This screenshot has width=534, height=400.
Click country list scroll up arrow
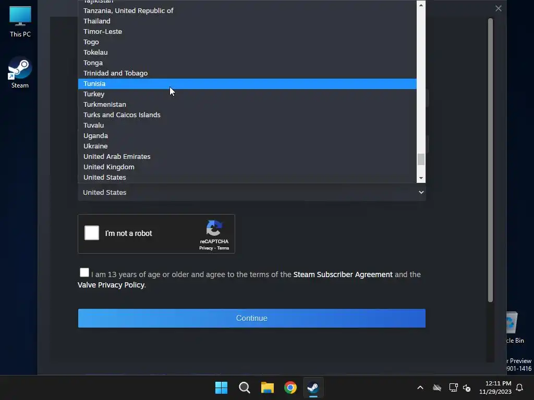[x=421, y=5]
